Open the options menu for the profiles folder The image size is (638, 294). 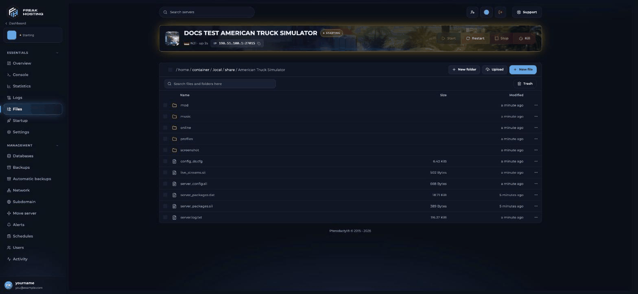pos(536,139)
